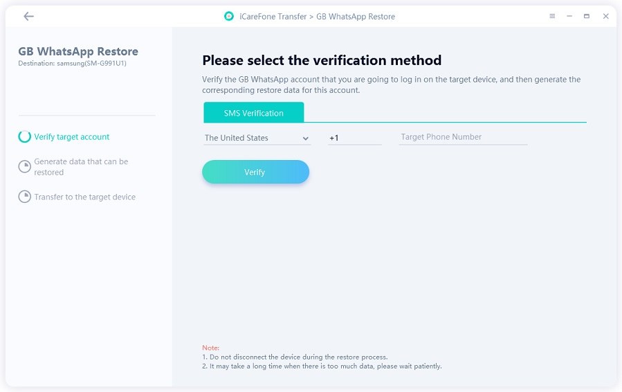This screenshot has width=622, height=392.
Task: Select Transfer to the target device step
Action: (x=84, y=197)
